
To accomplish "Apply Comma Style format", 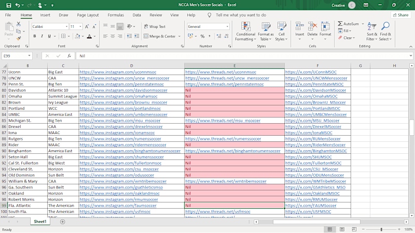I will point(210,36).
